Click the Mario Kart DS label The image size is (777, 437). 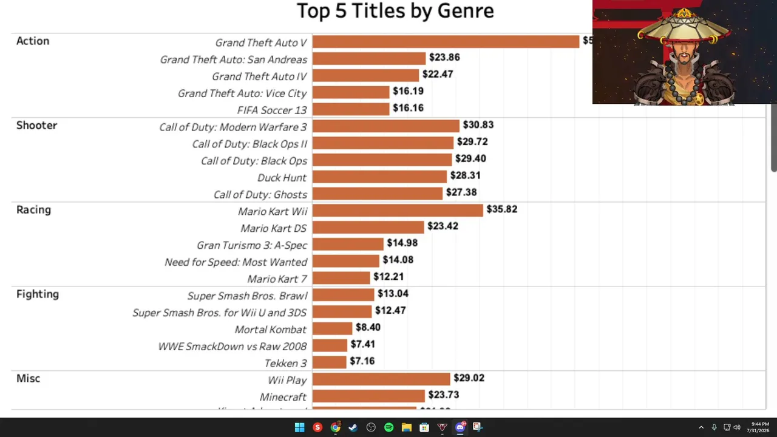tap(274, 228)
